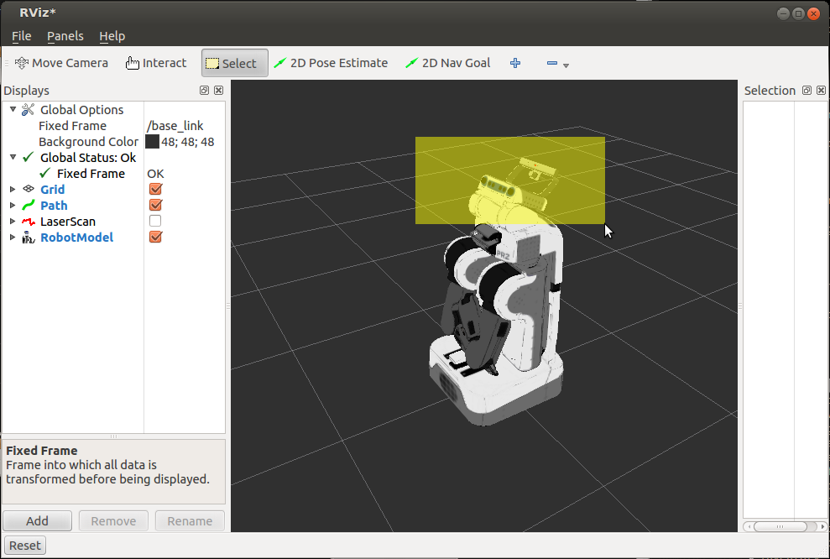Expand the RobotModel tree item
Viewport: 830px width, 559px height.
pyautogui.click(x=13, y=238)
